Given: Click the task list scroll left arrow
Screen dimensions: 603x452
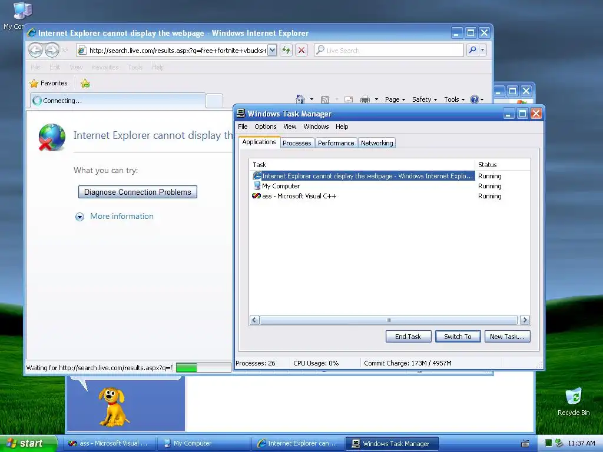Looking at the screenshot, I should pos(254,320).
